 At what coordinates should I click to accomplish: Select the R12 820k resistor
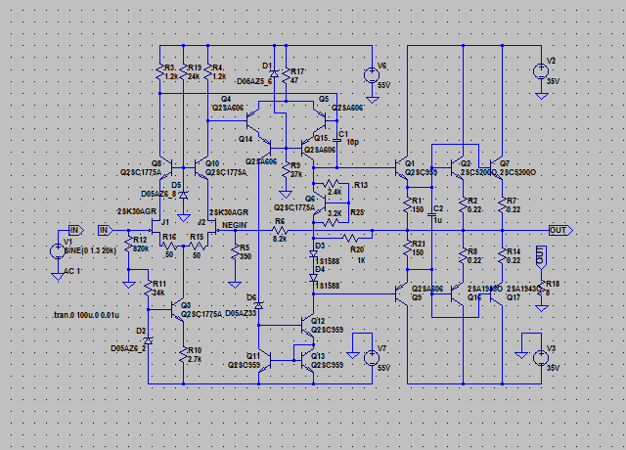tap(128, 245)
